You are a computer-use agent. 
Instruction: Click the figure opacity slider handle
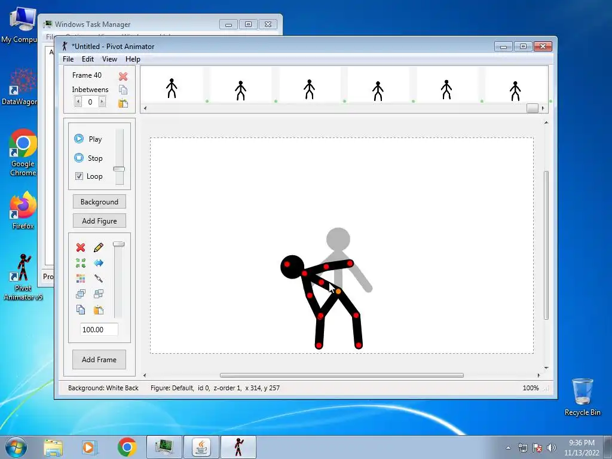tap(119, 244)
